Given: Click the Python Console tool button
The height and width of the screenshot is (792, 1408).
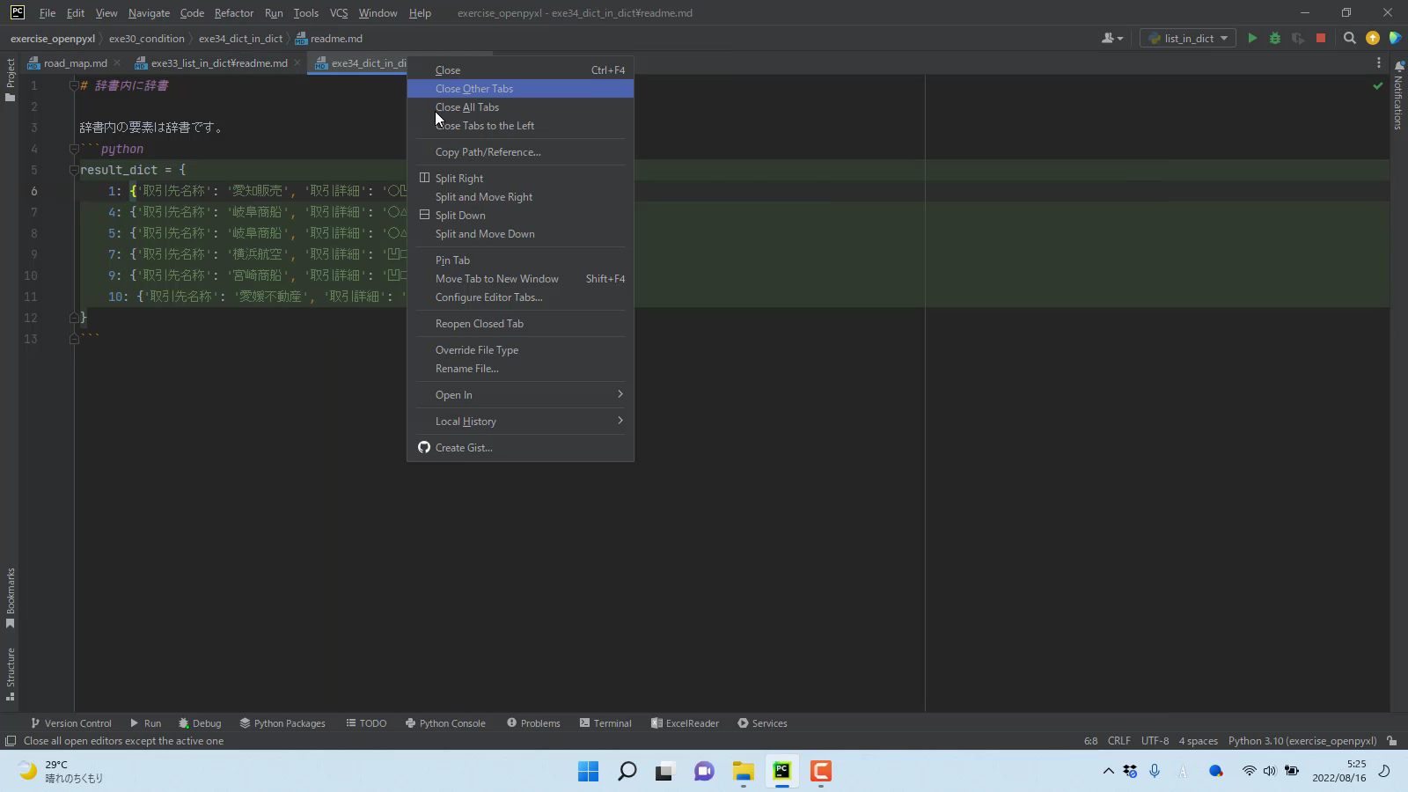Looking at the screenshot, I should click(445, 723).
